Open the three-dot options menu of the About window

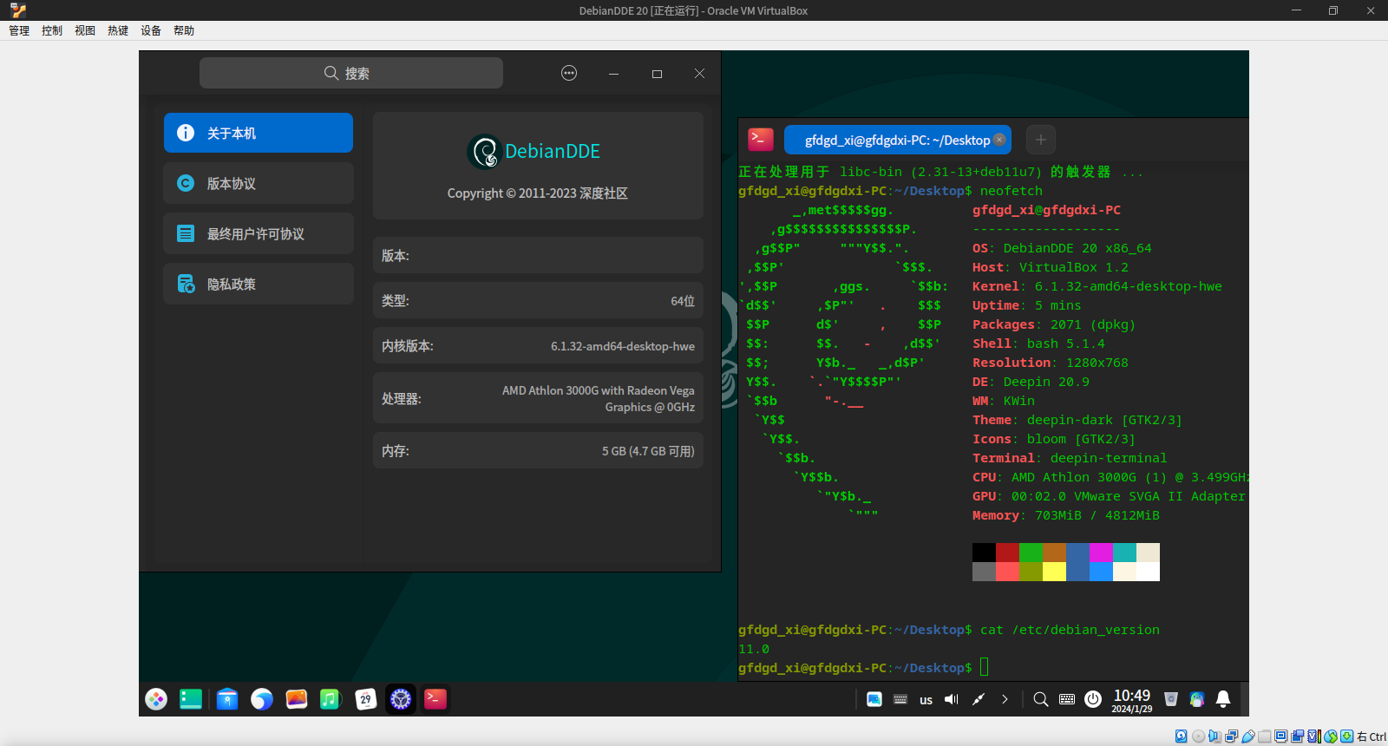569,73
